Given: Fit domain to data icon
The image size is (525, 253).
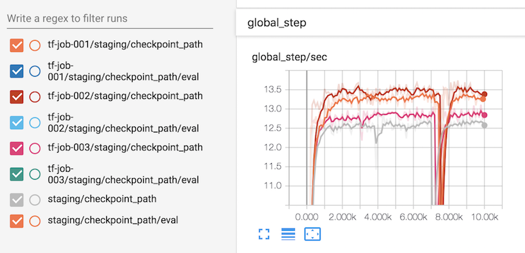Looking at the screenshot, I should point(312,234).
